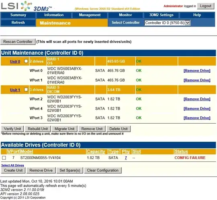Click the Clear Configuration button
The width and height of the screenshot is (217, 200).
(x=103, y=170)
